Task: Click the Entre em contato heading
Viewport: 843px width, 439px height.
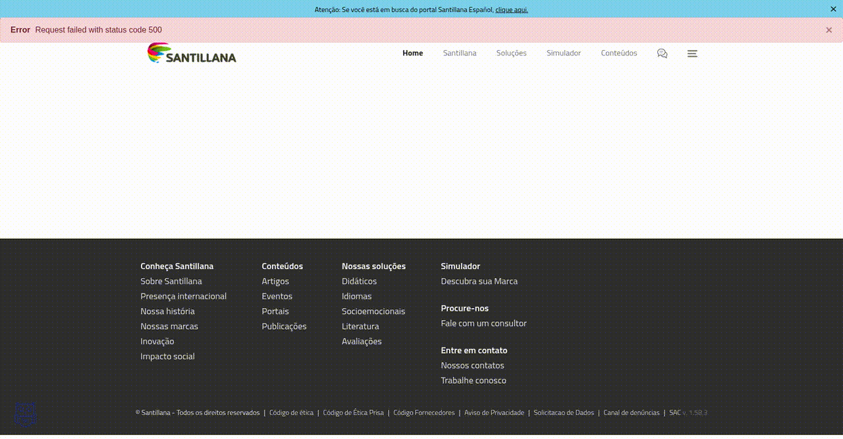Action: [x=474, y=350]
